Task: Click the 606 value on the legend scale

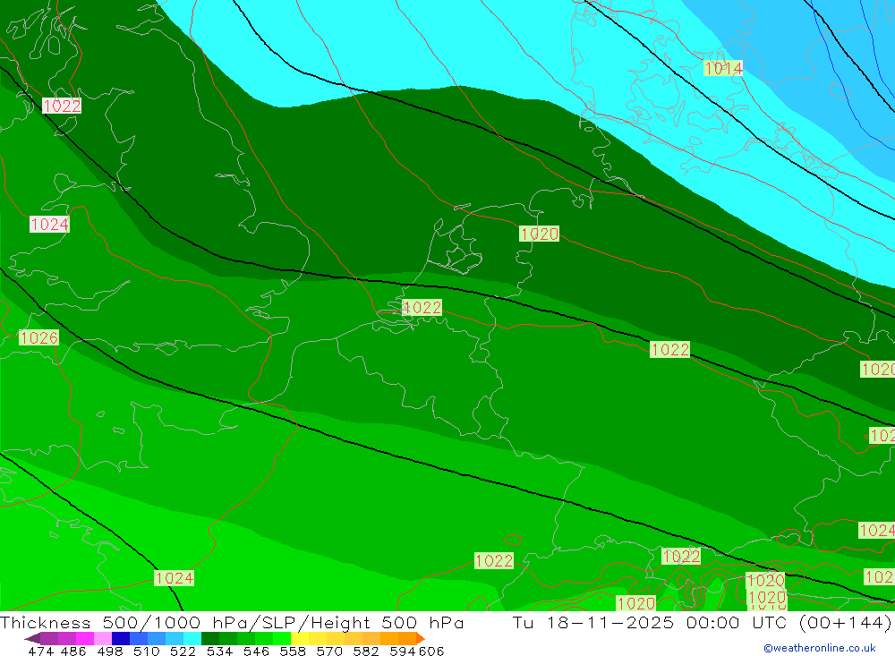Action: click(430, 651)
